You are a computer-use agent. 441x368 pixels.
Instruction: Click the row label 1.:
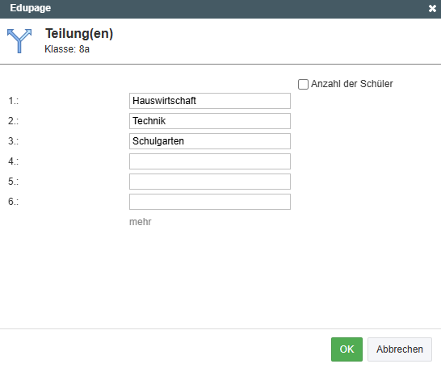tap(13, 101)
